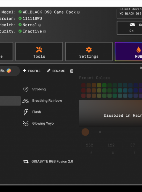Click the large orange current color circle

pyautogui.click(x=85, y=132)
